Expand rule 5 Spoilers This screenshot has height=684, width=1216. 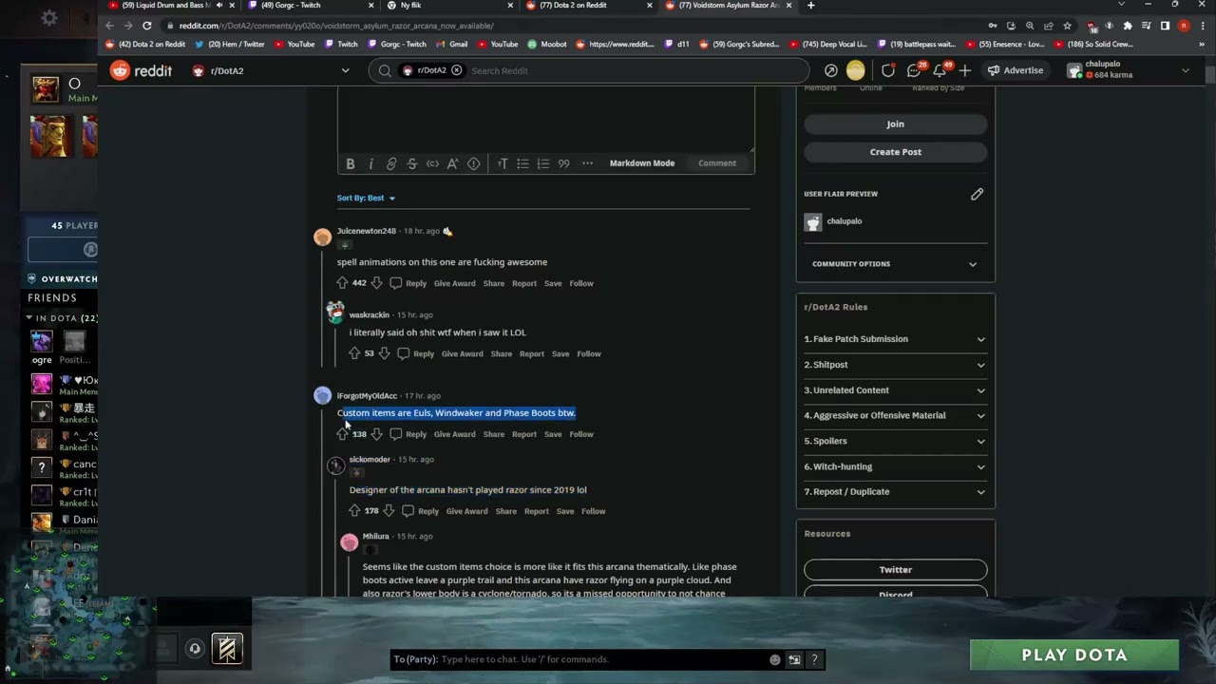point(895,441)
